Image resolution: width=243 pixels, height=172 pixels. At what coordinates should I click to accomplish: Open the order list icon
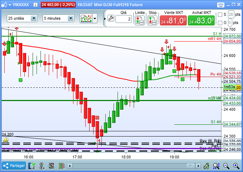click(x=51, y=166)
